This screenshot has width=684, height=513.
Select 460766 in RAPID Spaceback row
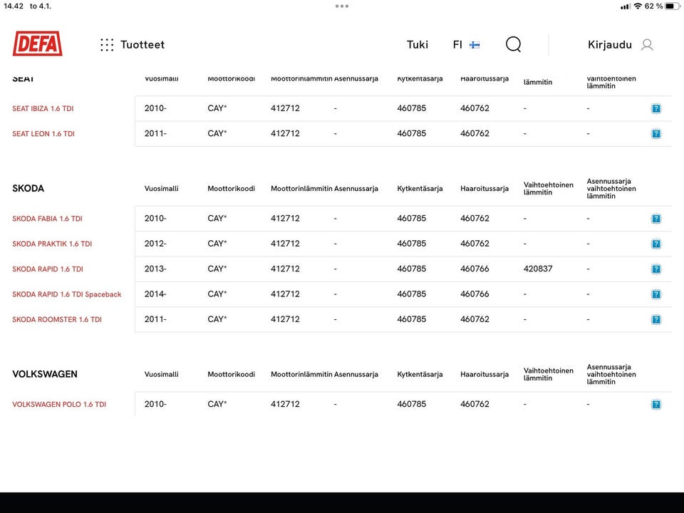pyautogui.click(x=475, y=294)
